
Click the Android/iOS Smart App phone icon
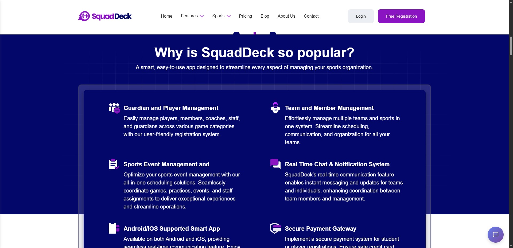(114, 228)
